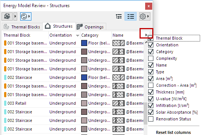This screenshot has height=135, width=202.
Task: Select the flat list view icon
Action: [x=131, y=16]
